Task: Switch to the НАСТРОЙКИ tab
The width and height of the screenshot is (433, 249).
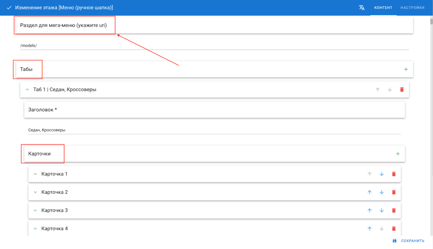Action: click(x=412, y=8)
